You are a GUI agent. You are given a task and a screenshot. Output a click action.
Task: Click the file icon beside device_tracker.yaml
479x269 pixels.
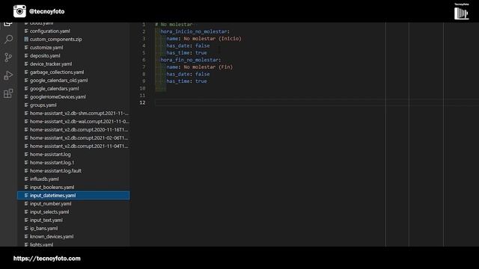[x=26, y=64]
